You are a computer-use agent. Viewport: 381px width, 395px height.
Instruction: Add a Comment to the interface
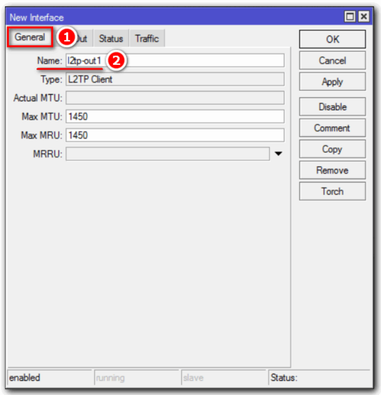[x=332, y=128]
